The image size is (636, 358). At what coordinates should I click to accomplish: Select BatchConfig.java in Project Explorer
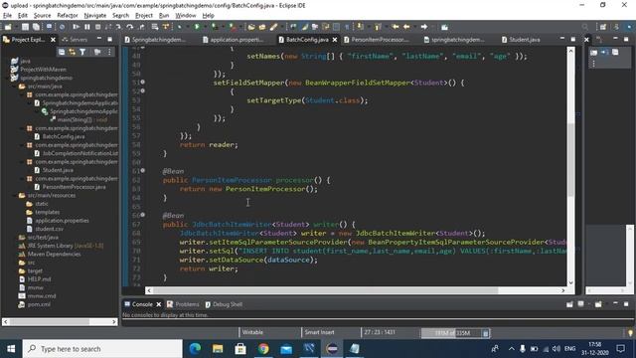click(x=60, y=136)
